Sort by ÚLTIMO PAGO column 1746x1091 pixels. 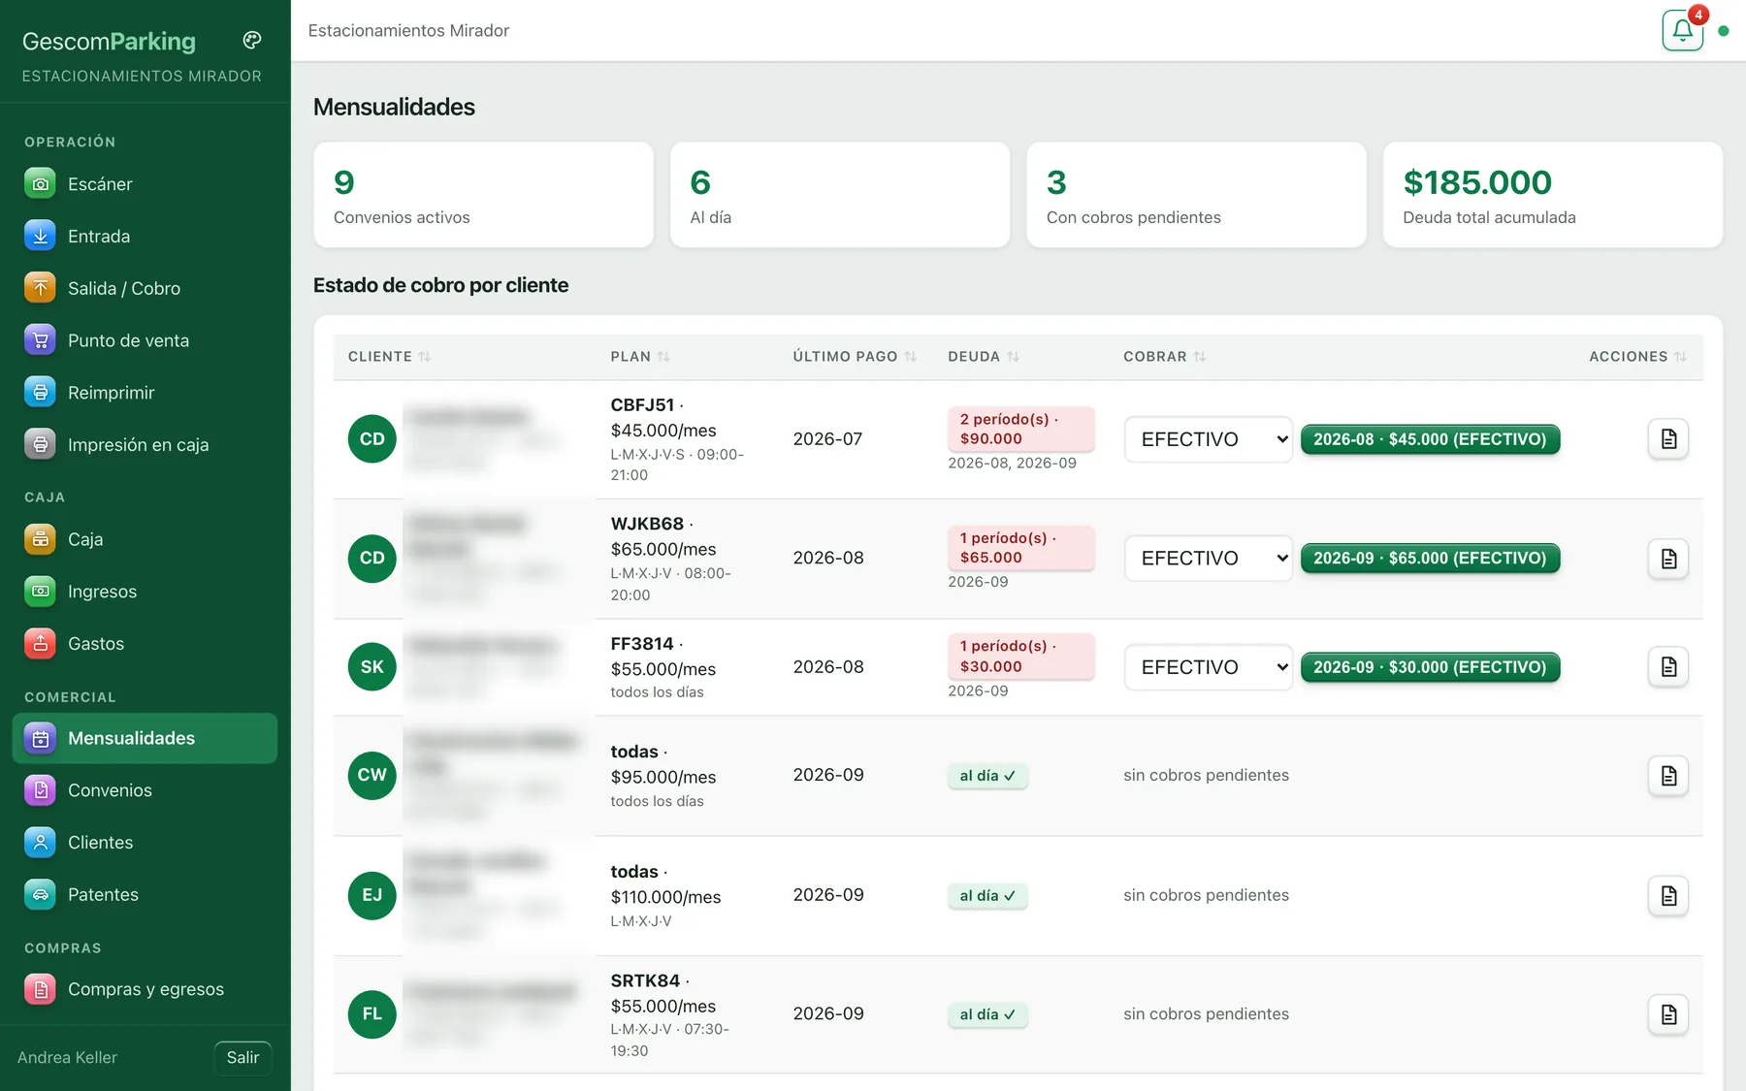pyautogui.click(x=855, y=357)
